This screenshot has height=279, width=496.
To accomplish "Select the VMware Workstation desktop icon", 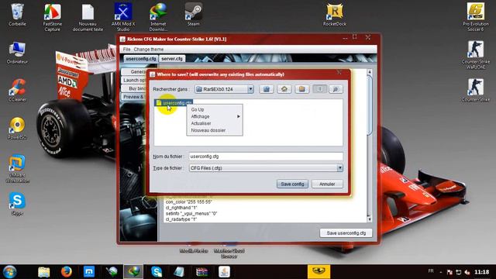I will click(17, 169).
